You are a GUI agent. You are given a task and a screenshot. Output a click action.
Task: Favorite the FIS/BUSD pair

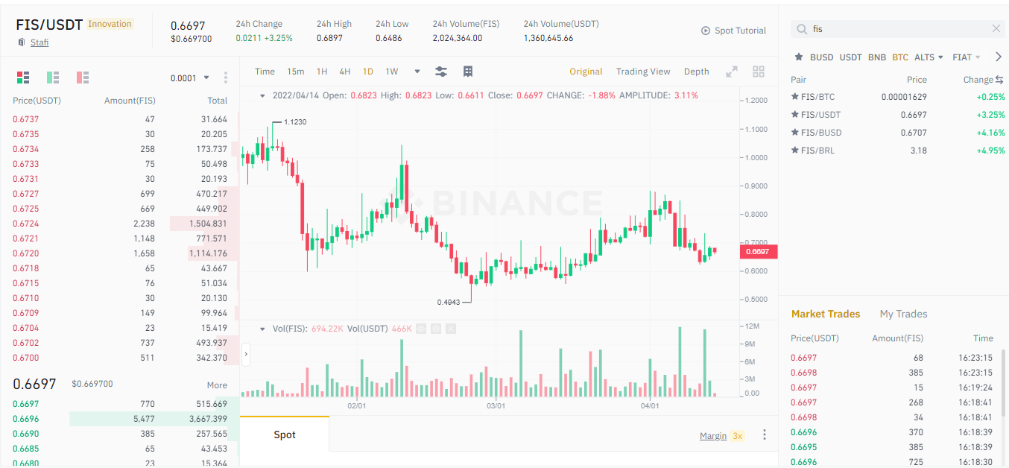(795, 133)
